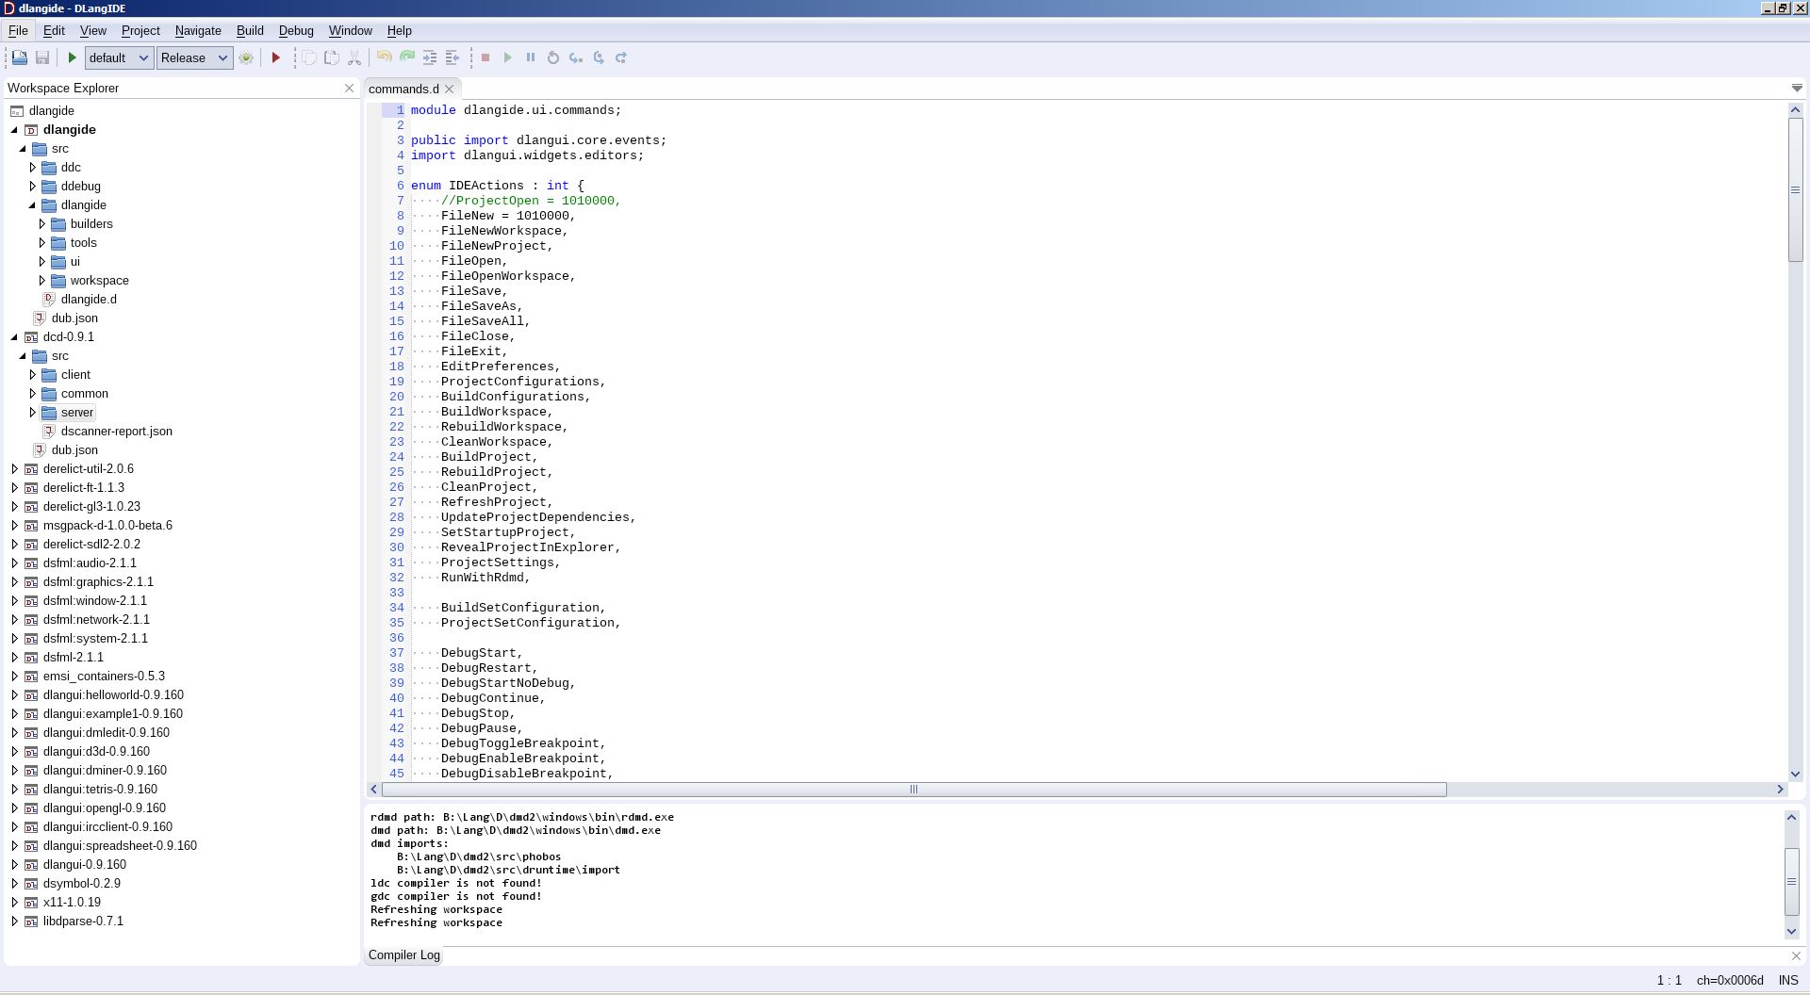Viewport: 1810px width, 995px height.
Task: Open the Release build type dropdown
Action: (x=194, y=57)
